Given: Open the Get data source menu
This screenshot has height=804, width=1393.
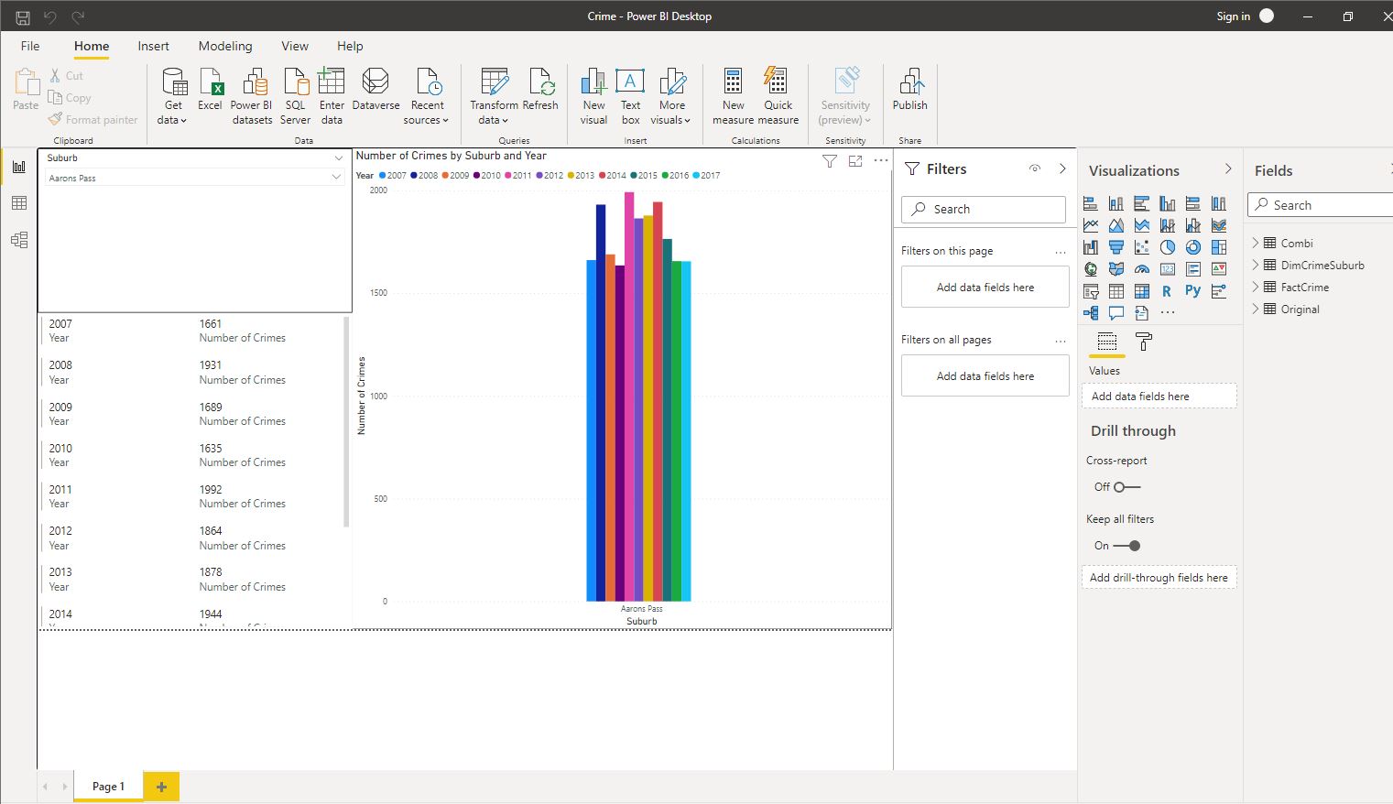Looking at the screenshot, I should tap(172, 96).
